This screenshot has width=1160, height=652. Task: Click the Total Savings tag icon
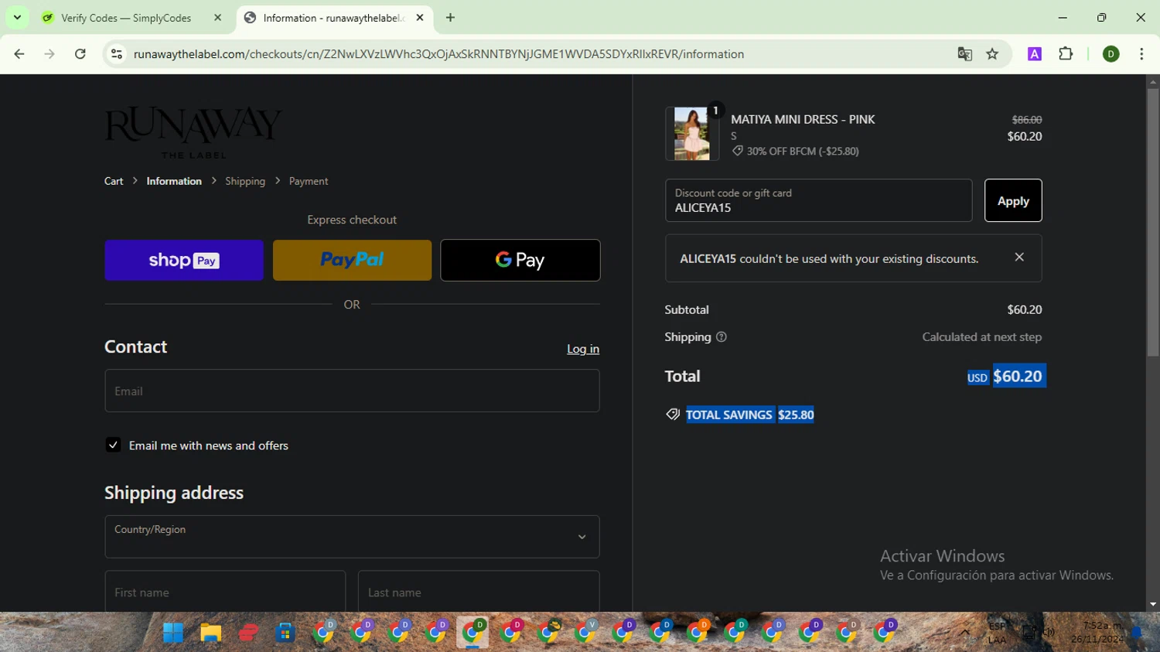pyautogui.click(x=673, y=415)
